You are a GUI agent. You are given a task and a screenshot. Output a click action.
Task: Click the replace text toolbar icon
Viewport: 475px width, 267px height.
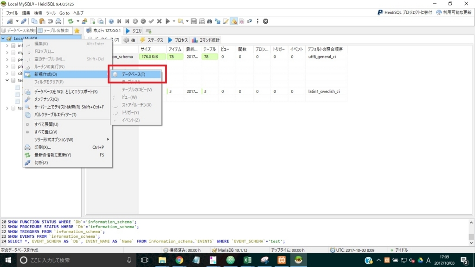point(218,21)
